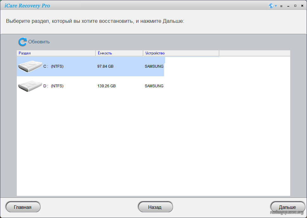
Task: Open the globe language icon
Action: (x=271, y=6)
